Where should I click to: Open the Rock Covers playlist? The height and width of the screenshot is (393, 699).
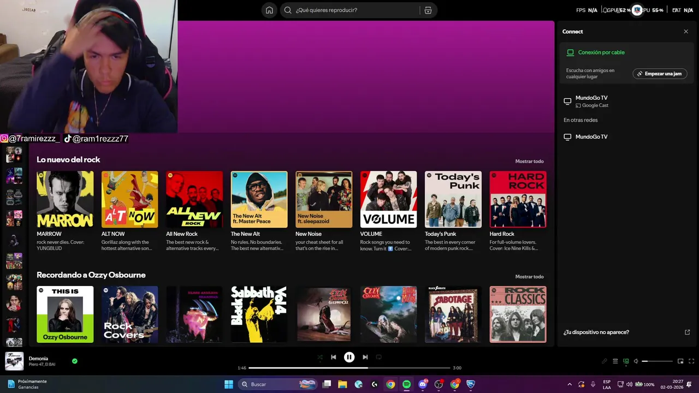coord(129,314)
